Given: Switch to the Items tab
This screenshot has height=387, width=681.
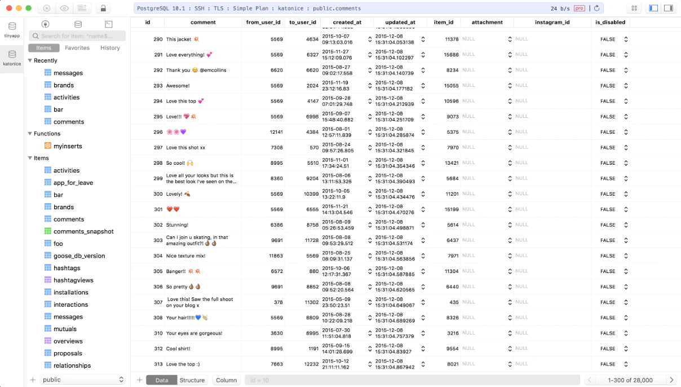Looking at the screenshot, I should 43,48.
